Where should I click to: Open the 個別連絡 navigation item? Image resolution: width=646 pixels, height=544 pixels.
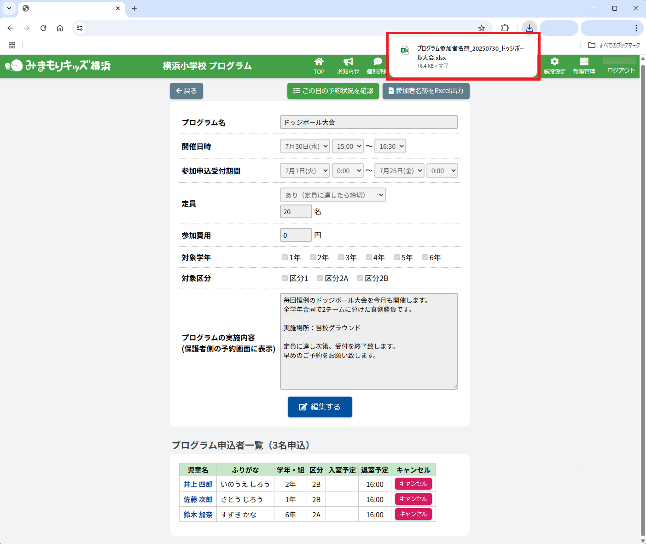[377, 66]
